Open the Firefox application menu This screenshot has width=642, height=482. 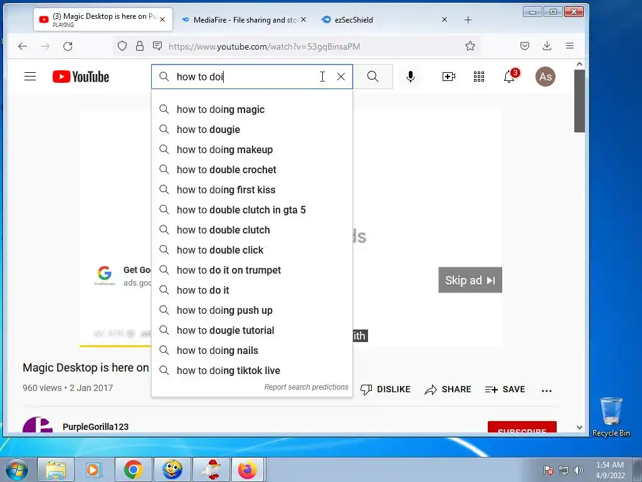click(569, 46)
